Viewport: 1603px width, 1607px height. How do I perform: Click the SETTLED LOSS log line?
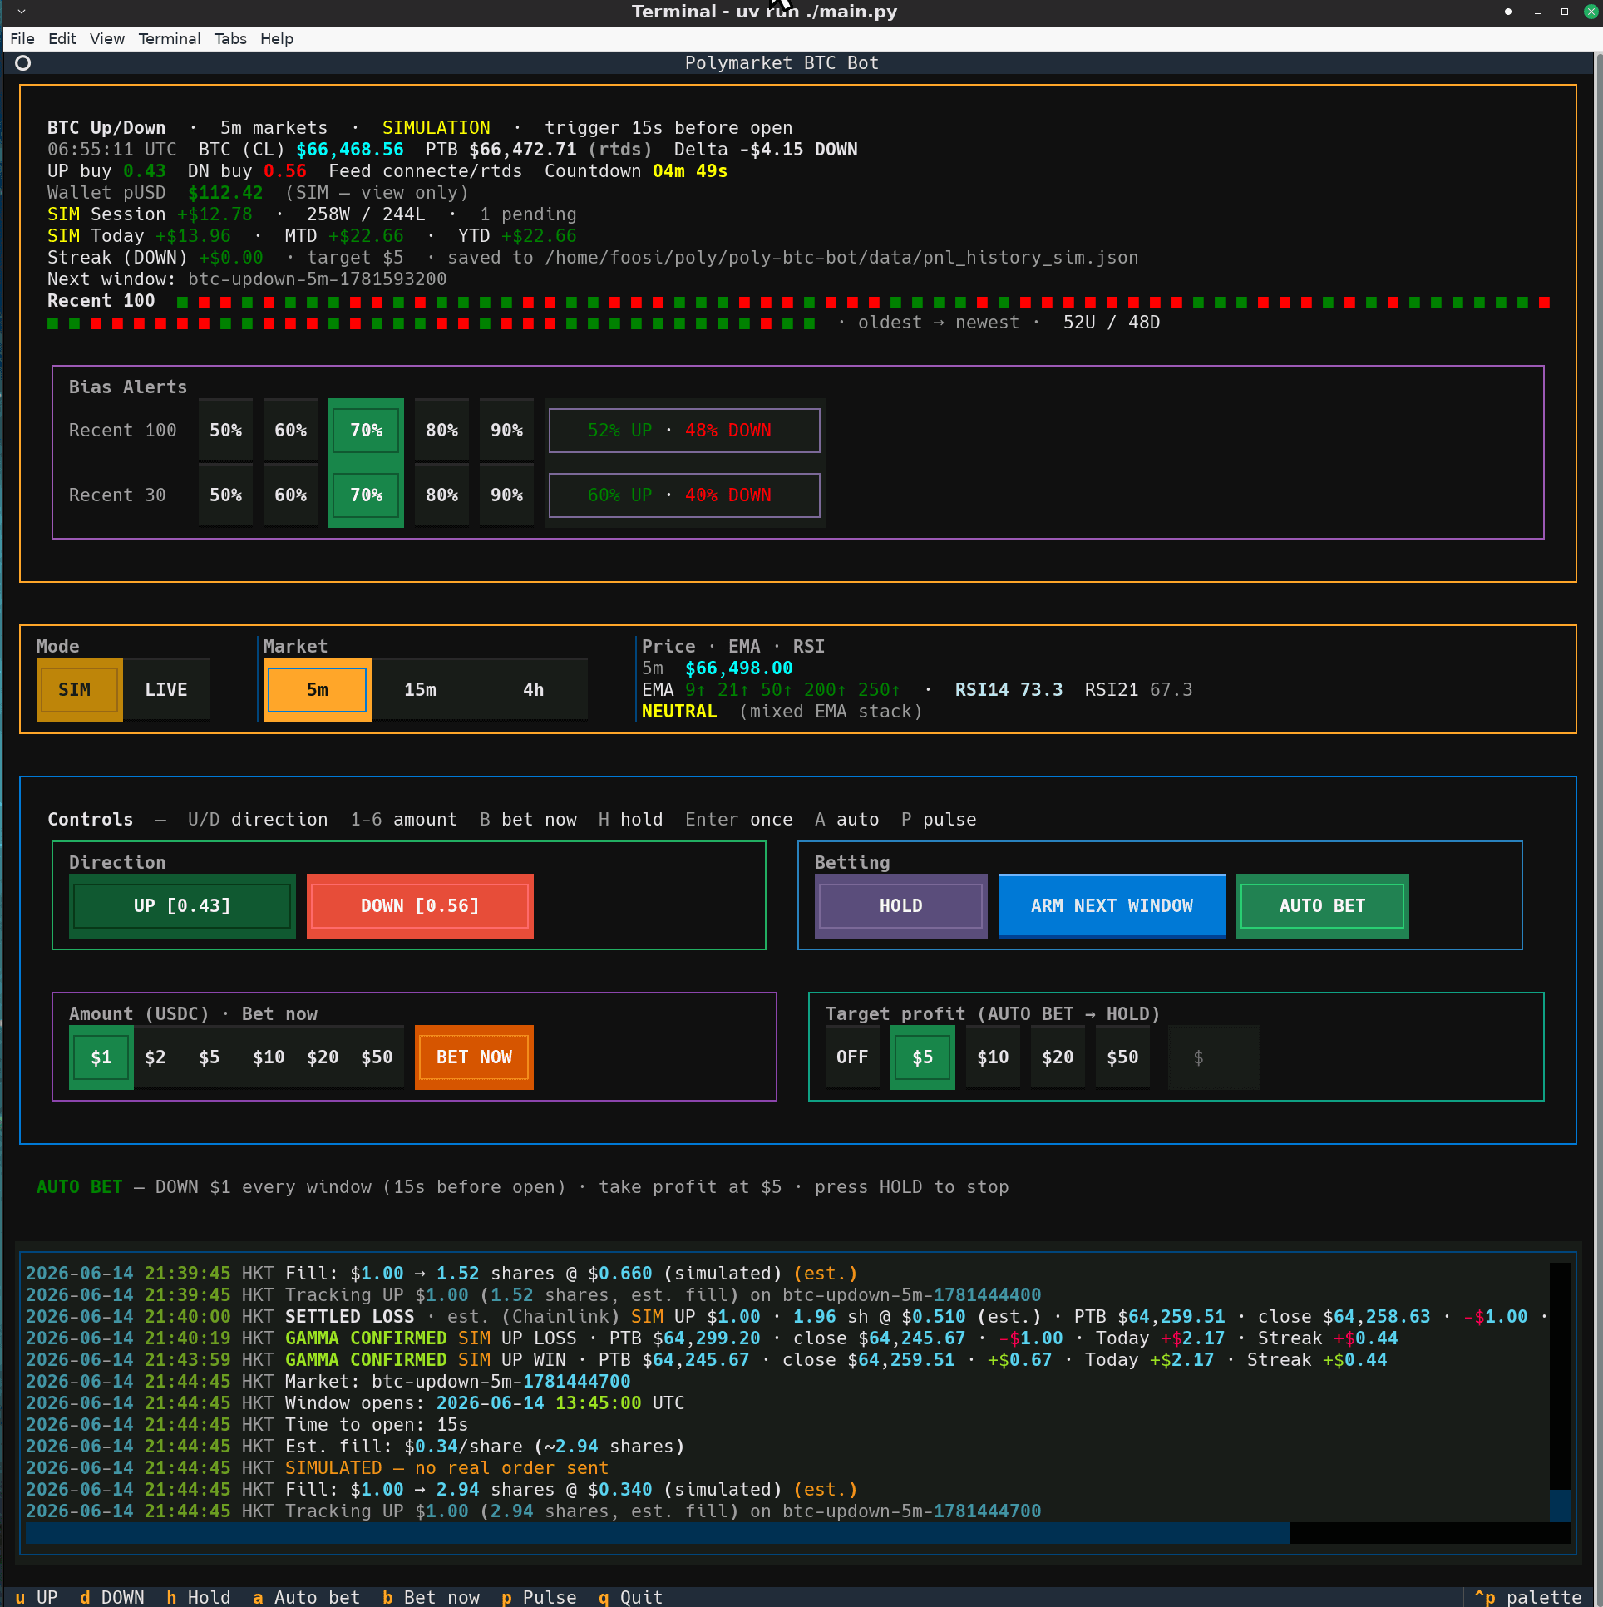point(786,1317)
